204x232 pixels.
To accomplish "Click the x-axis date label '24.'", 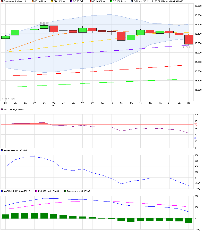I will tap(6, 103).
